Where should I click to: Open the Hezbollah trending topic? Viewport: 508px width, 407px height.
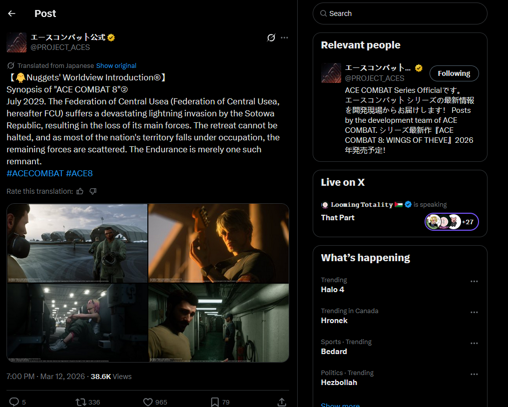click(339, 383)
